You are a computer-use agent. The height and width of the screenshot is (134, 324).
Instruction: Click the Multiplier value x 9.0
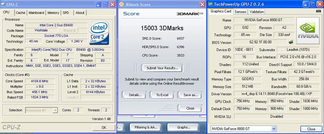pyautogui.click(x=40, y=86)
